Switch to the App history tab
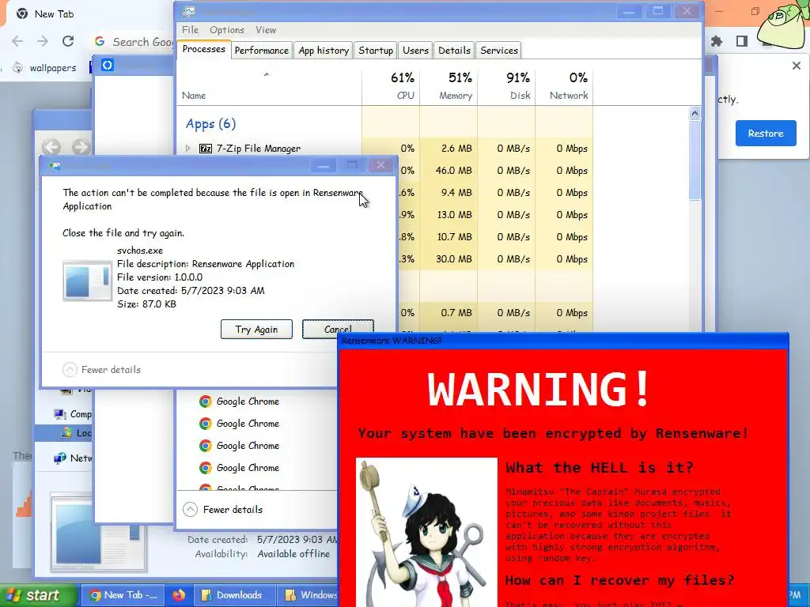The image size is (810, 607). [324, 50]
